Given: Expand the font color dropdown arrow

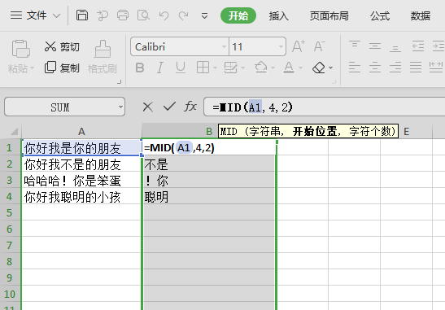Looking at the screenshot, I should click(300, 68).
